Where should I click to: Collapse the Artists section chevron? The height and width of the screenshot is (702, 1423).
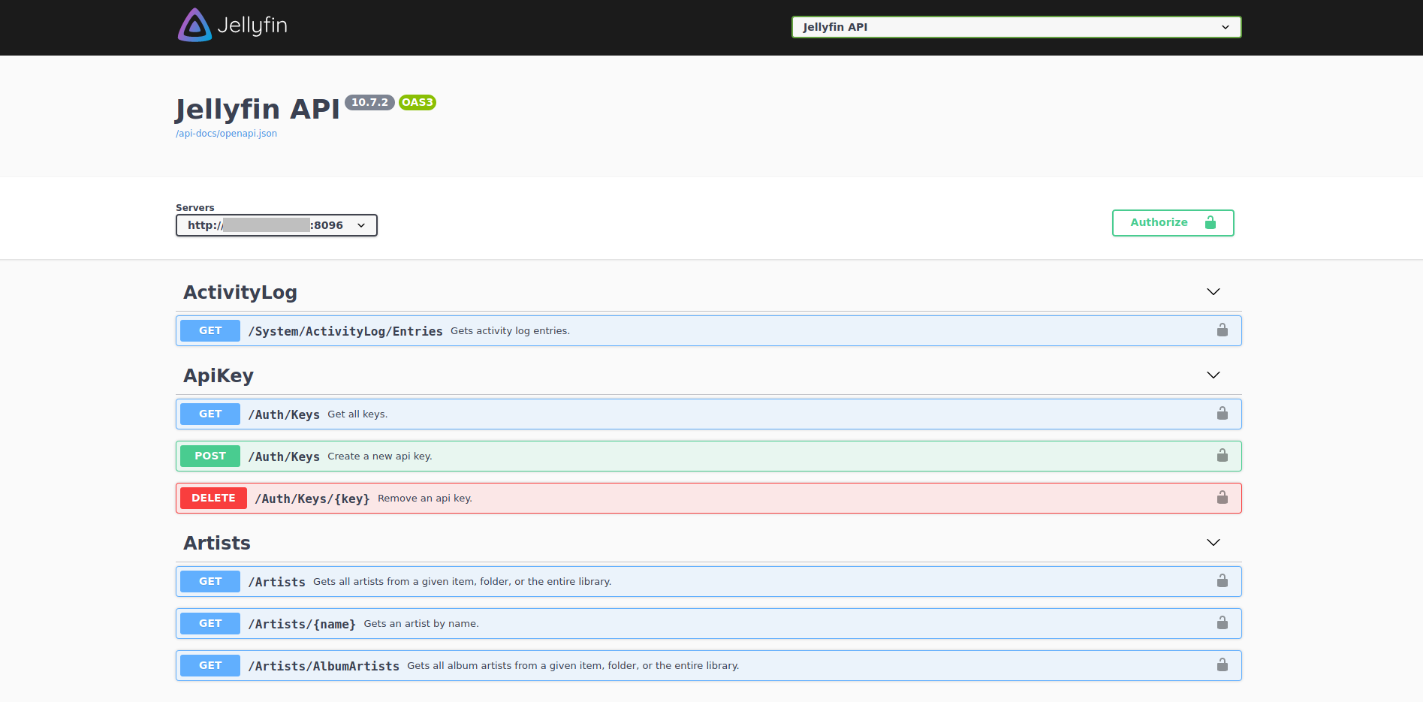(x=1213, y=543)
